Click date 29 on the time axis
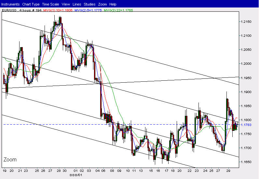The height and width of the screenshot is (179, 259). coord(228,171)
